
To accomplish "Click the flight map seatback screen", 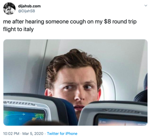I will click(x=24, y=117).
